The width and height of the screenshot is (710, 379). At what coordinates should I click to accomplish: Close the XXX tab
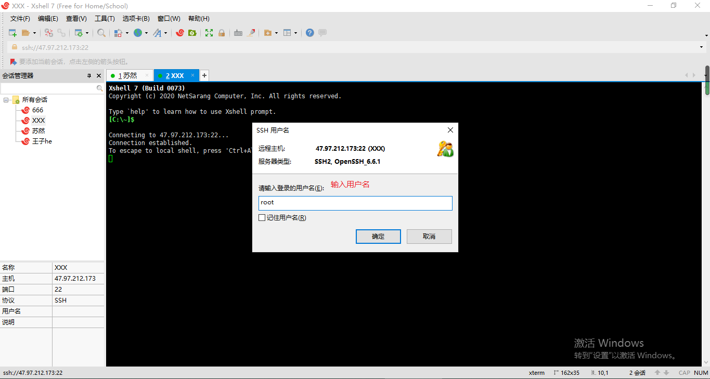point(192,75)
